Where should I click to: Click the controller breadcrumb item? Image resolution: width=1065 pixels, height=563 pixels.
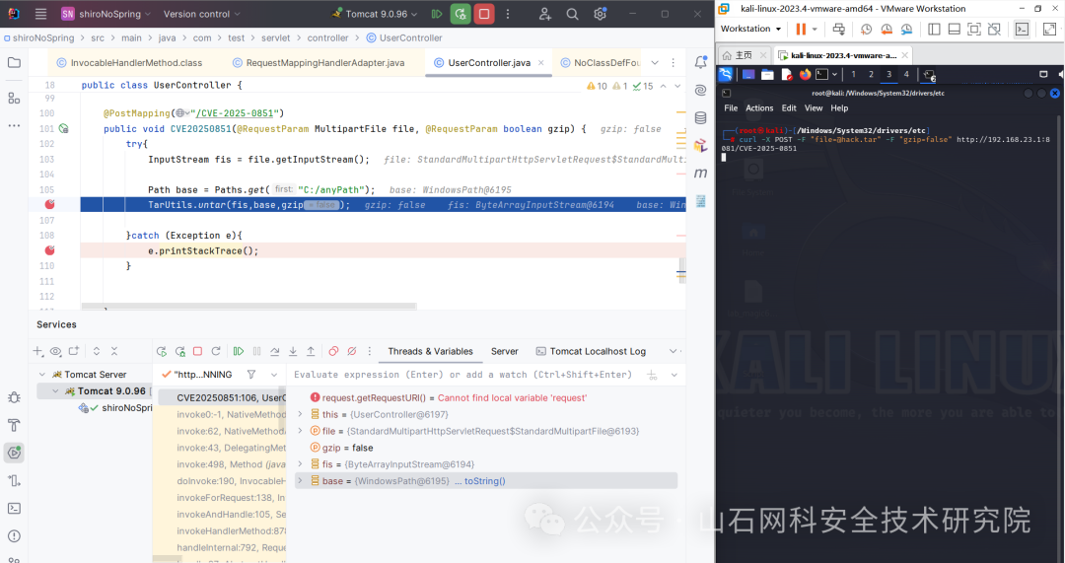(x=327, y=38)
